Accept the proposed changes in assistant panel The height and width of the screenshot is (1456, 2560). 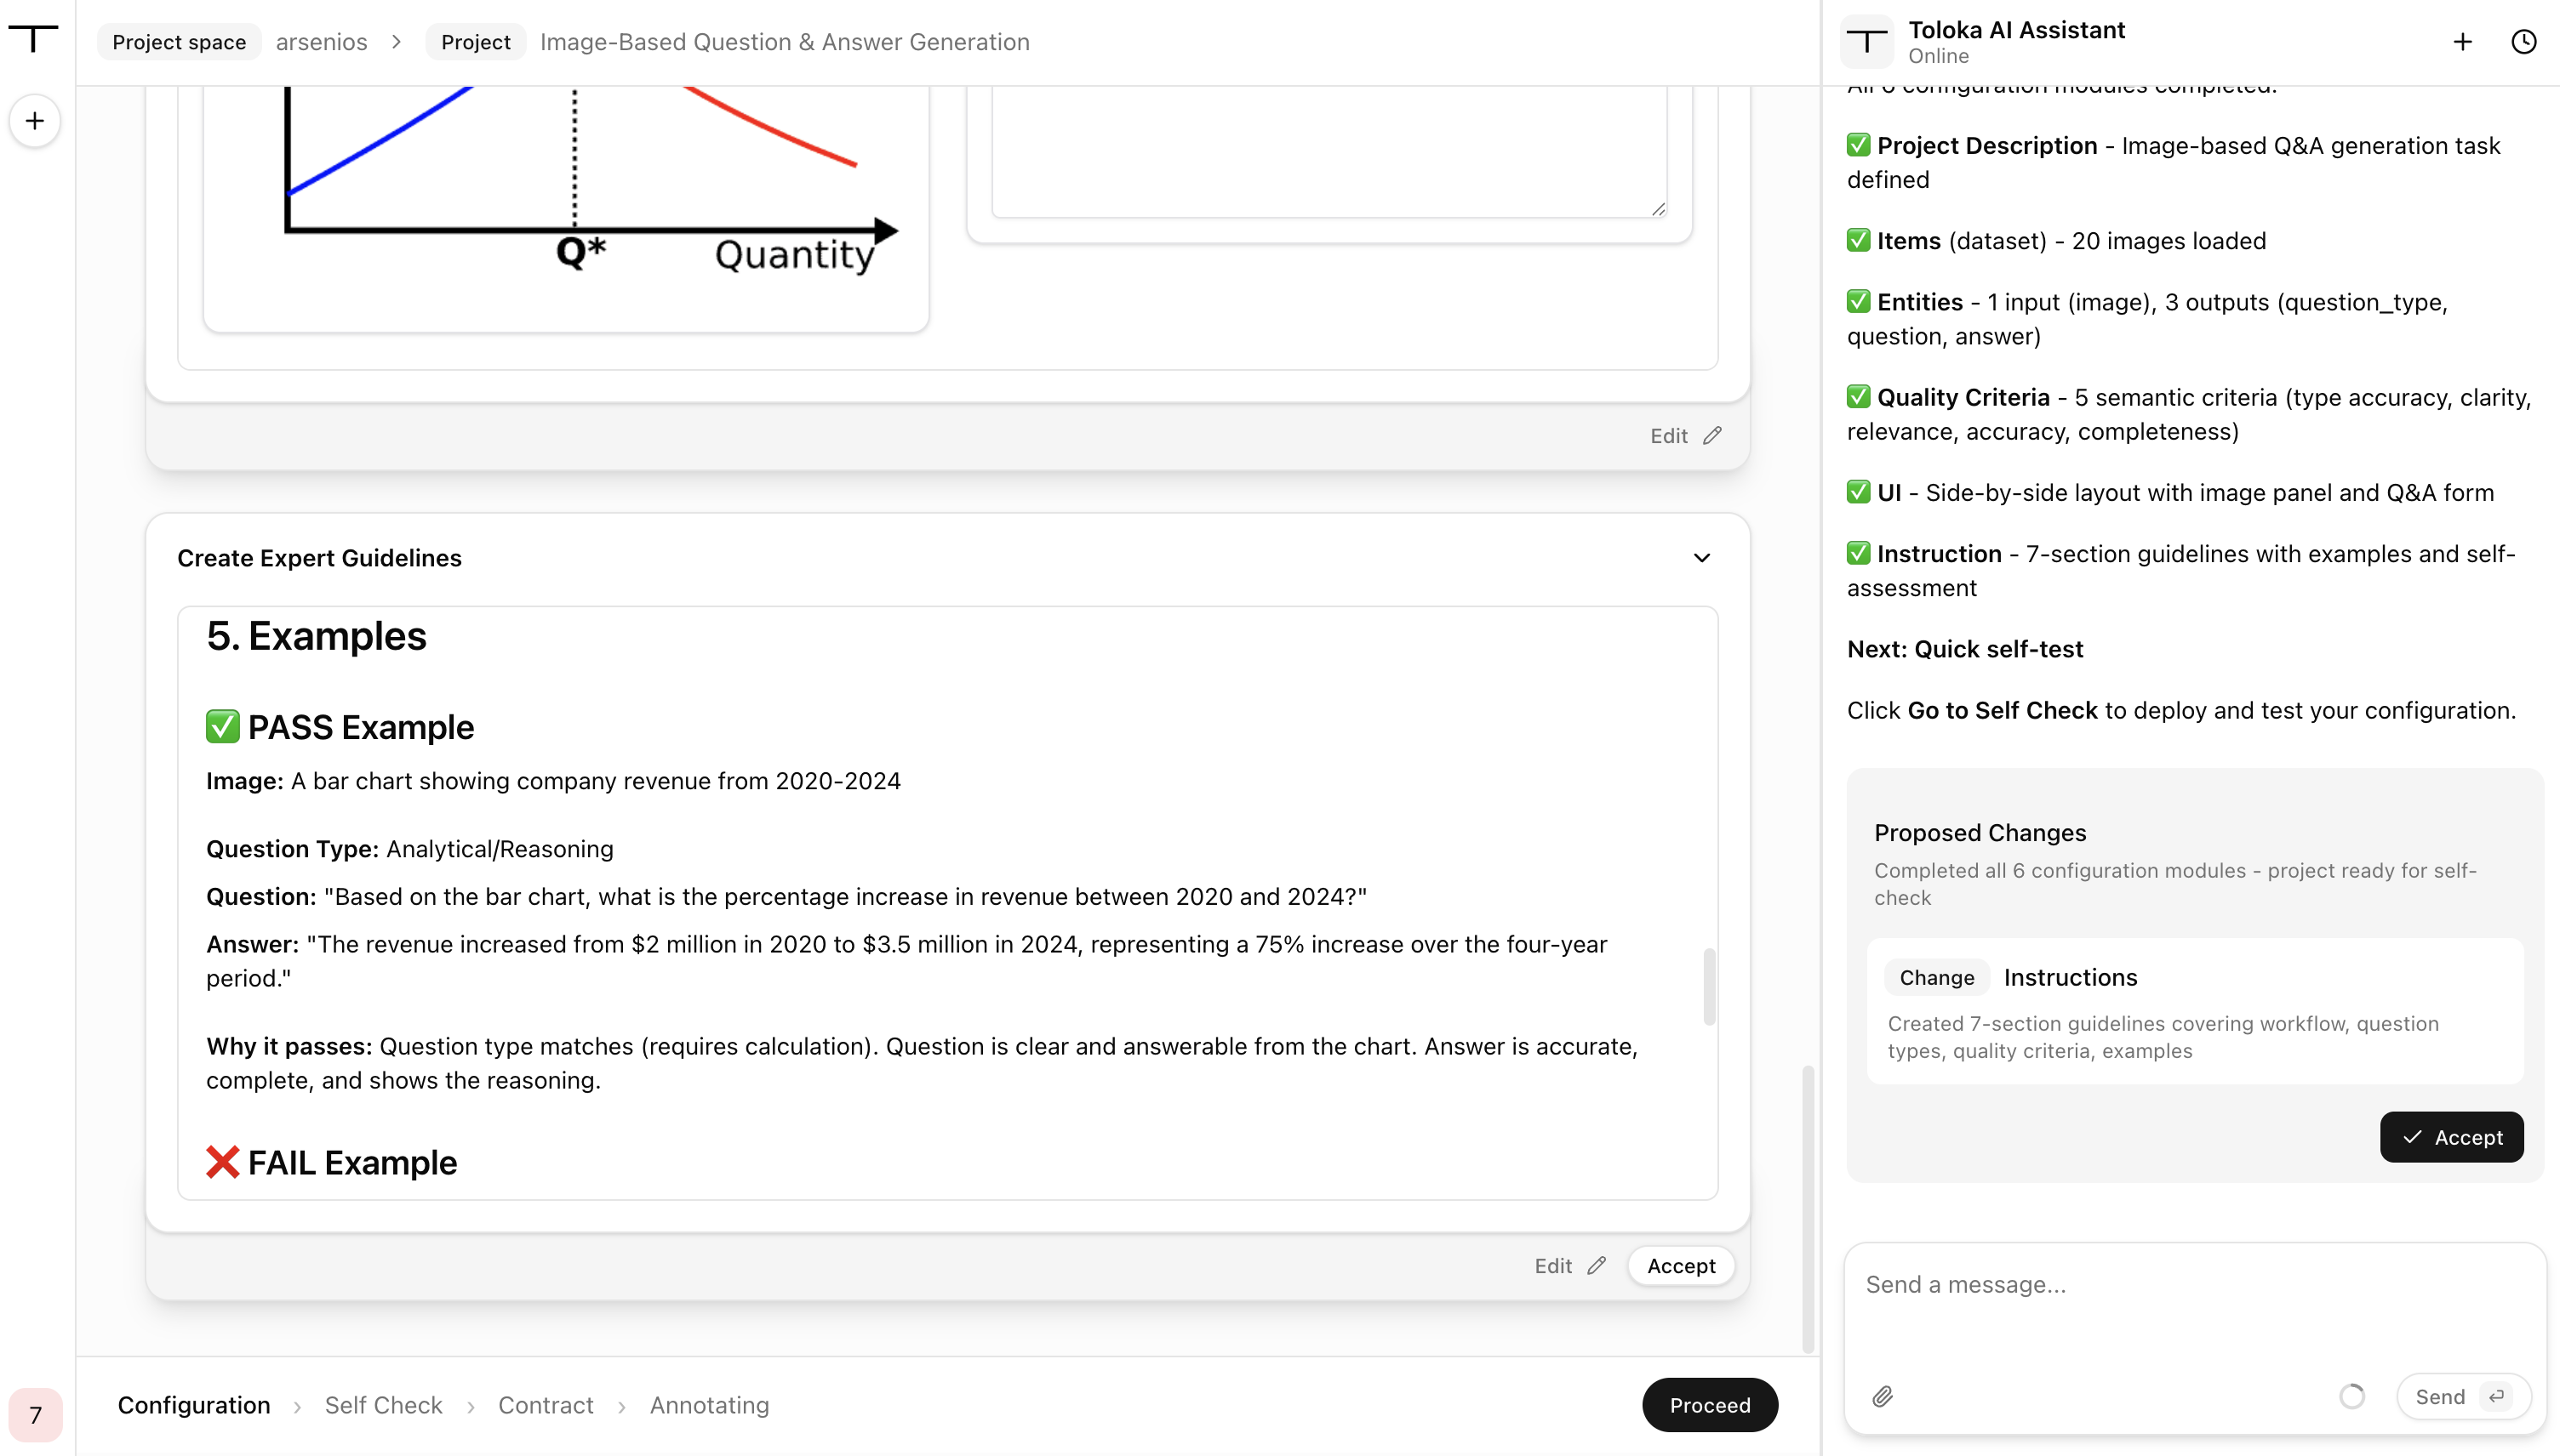pyautogui.click(x=2451, y=1137)
